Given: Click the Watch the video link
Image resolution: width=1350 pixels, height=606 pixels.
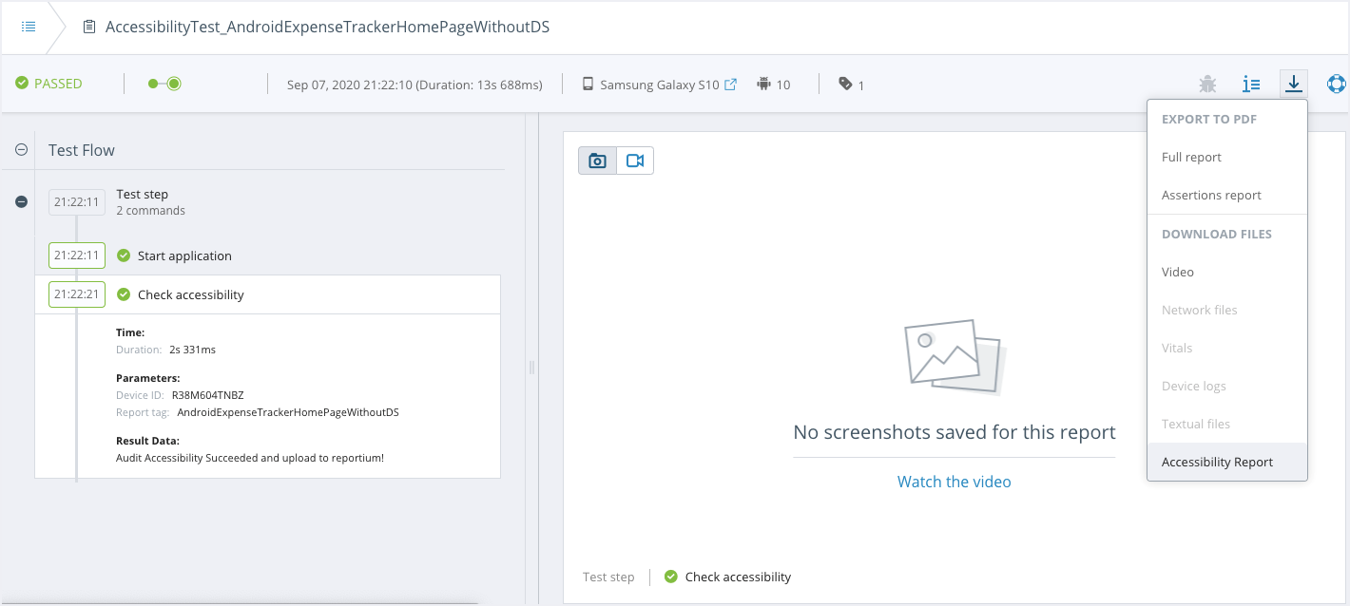Looking at the screenshot, I should tap(954, 482).
